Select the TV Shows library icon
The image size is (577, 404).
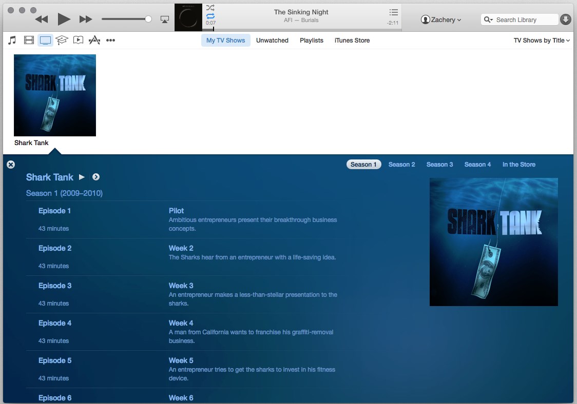pyautogui.click(x=45, y=40)
